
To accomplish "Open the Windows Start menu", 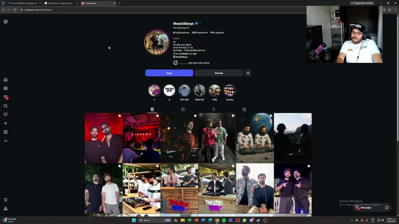I will 134,220.
